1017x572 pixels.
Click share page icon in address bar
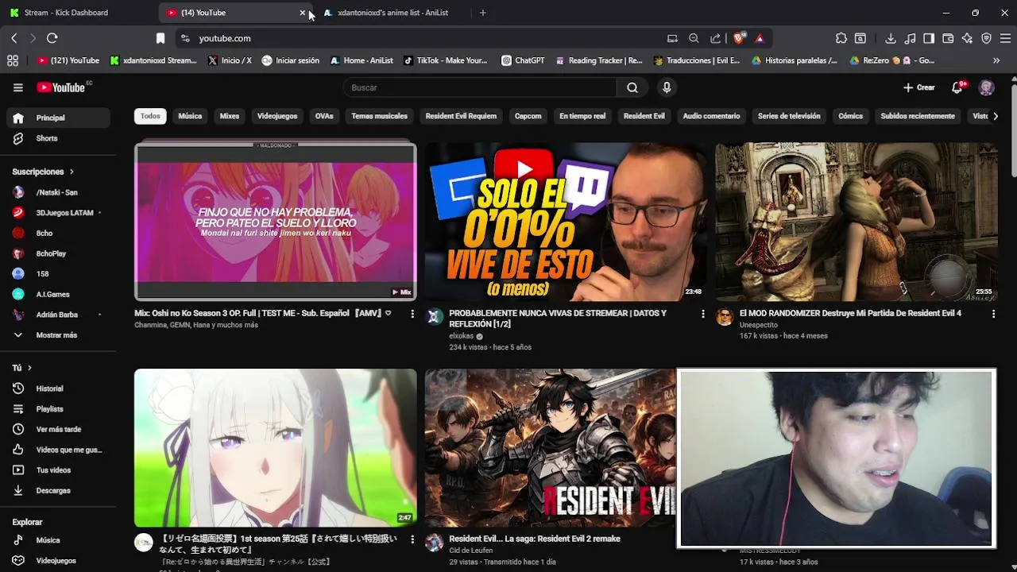coord(716,38)
